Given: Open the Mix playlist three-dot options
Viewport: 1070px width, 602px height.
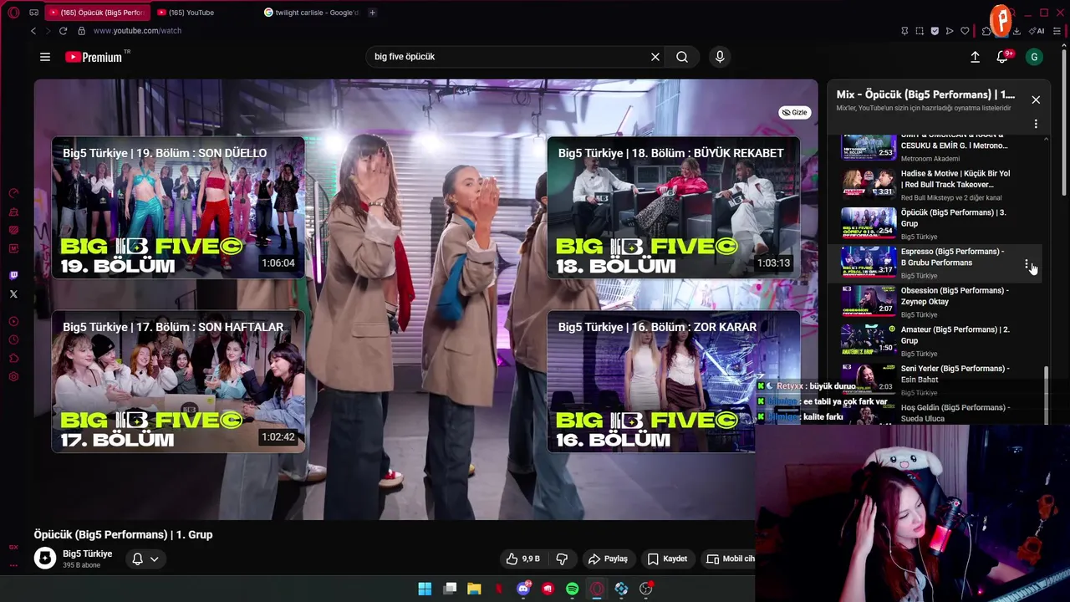Looking at the screenshot, I should [1036, 124].
